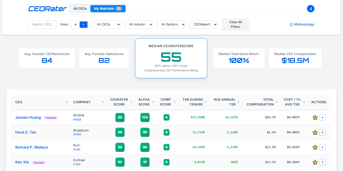This screenshot has width=343, height=171.
Task: Switch to list view icon
Action: (83, 24)
